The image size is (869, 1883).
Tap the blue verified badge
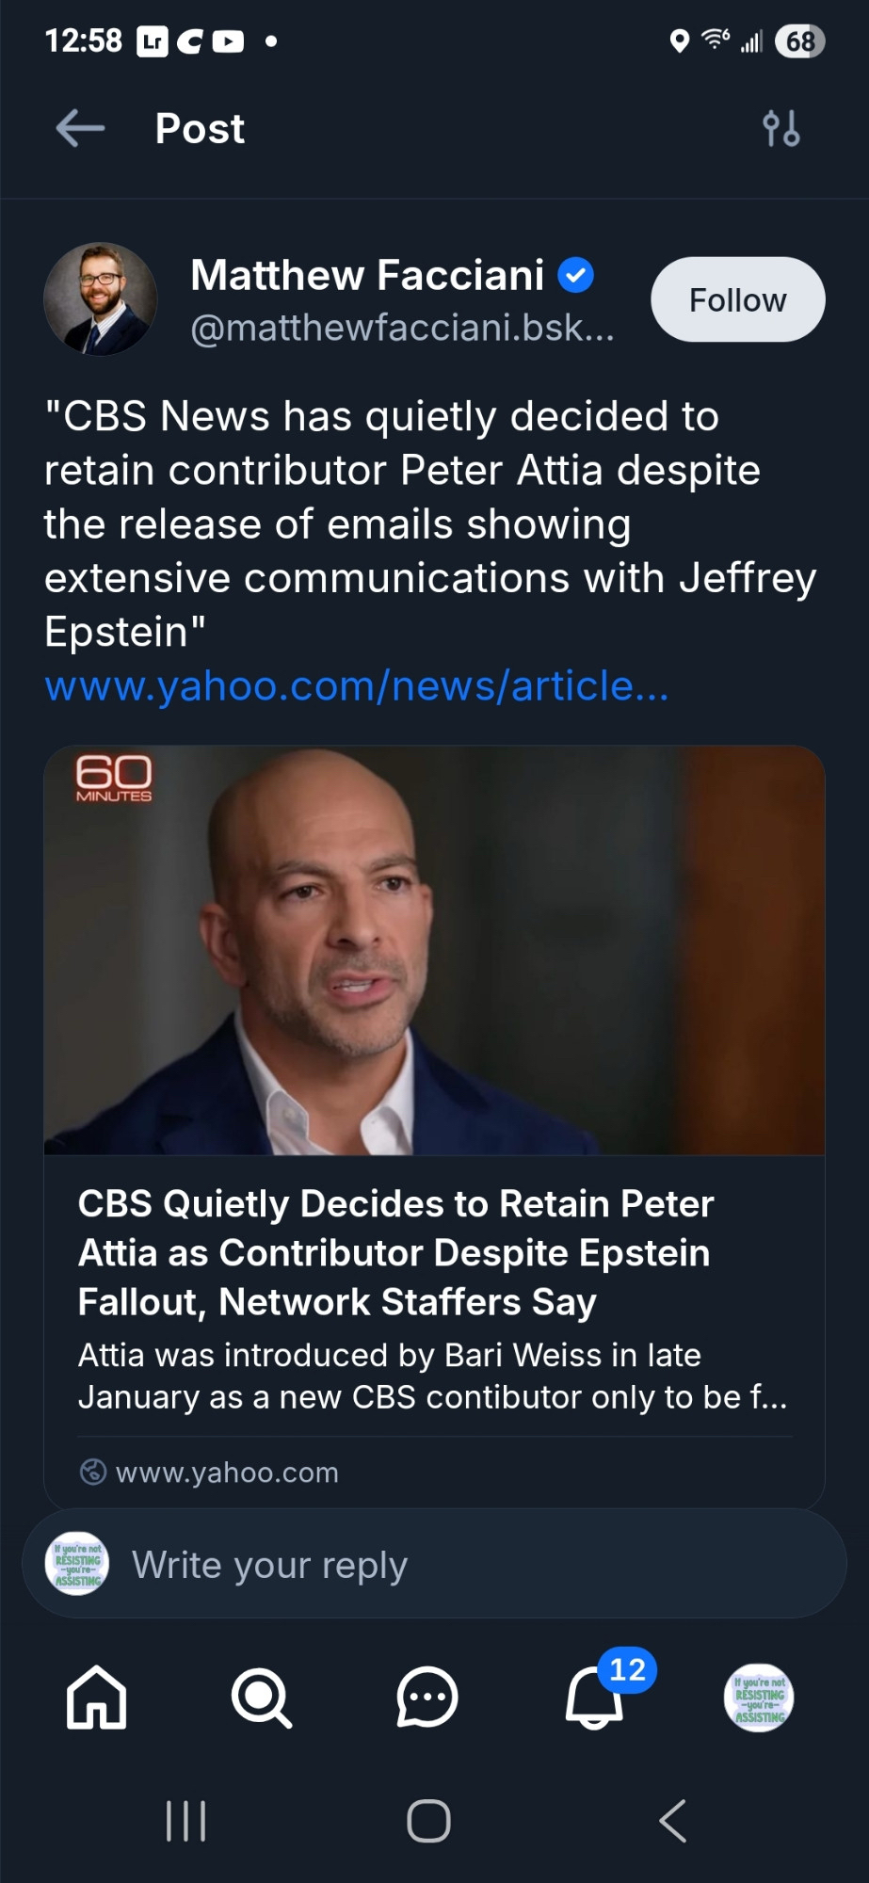[x=575, y=276]
